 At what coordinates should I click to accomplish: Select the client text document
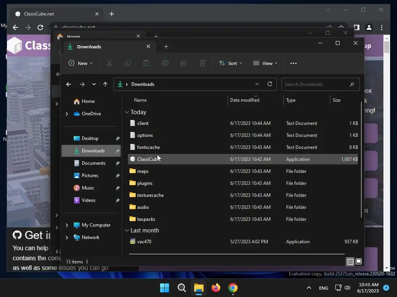(243, 123)
